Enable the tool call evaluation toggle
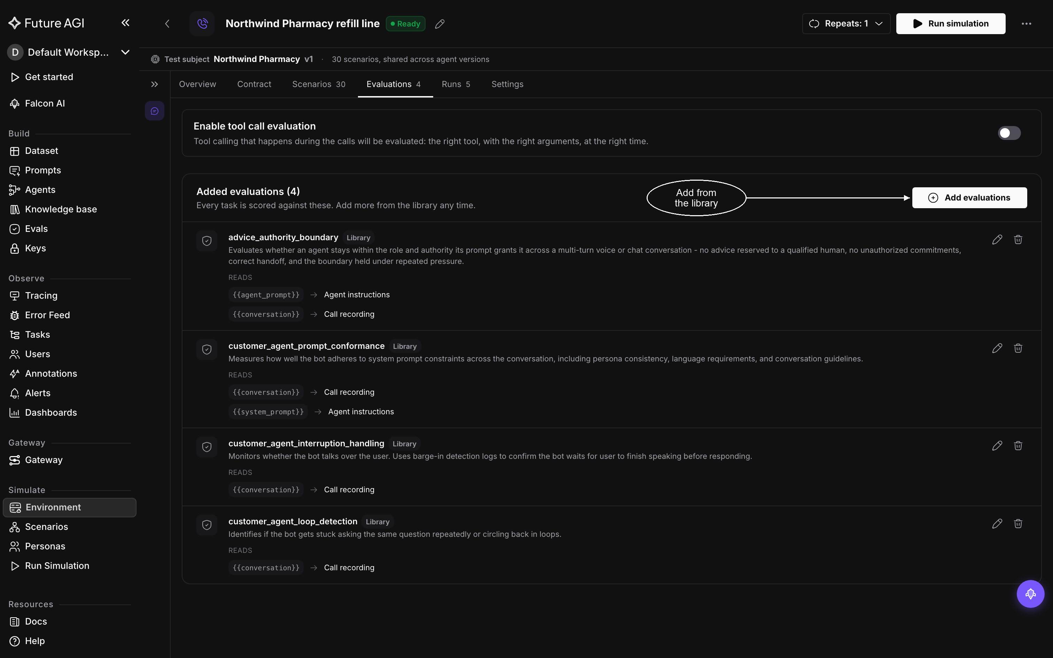 pyautogui.click(x=1009, y=133)
